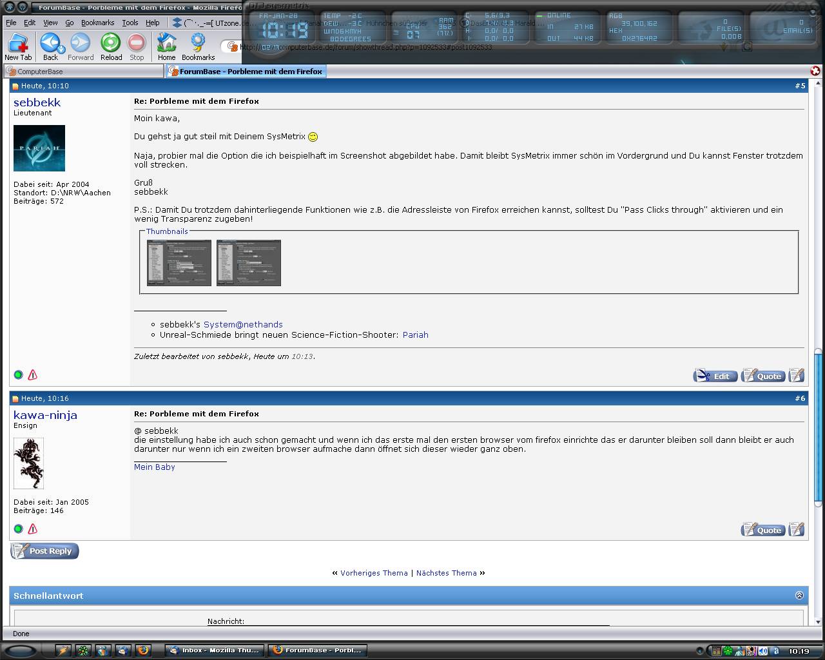Screen dimensions: 825x660
Task: Click ICQ flower icon in system tray
Action: pyautogui.click(x=728, y=651)
